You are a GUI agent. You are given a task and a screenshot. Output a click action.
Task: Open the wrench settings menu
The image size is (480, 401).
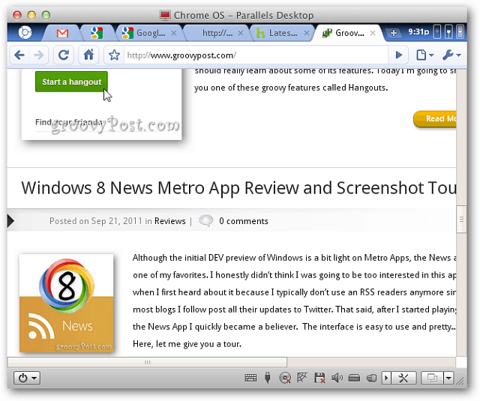[x=451, y=55]
